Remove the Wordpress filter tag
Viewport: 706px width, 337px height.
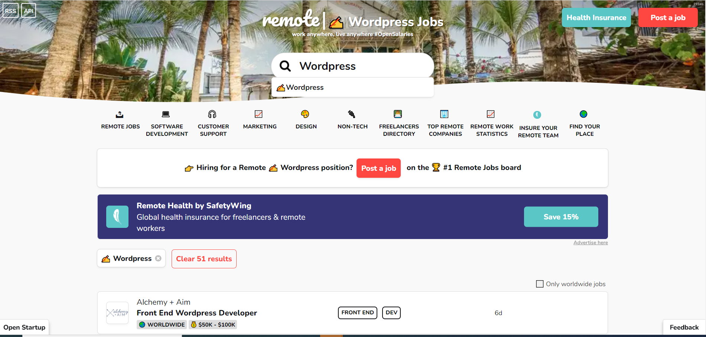[158, 258]
